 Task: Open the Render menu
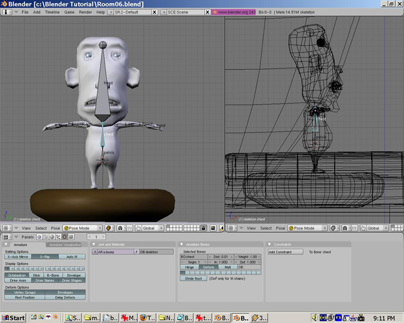pyautogui.click(x=84, y=12)
